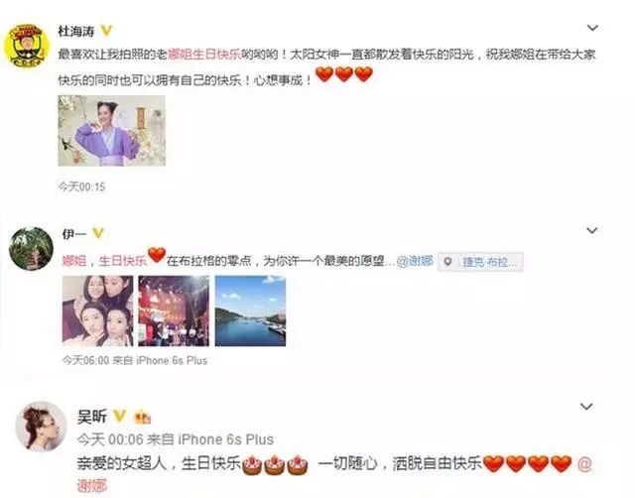
Task: Click the verified V badge beside 伊一
Action: click(98, 233)
